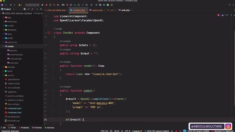This screenshot has height=132, width=235.
Task: Toggle the Terminal tool window button
Action: pyautogui.click(x=37, y=128)
